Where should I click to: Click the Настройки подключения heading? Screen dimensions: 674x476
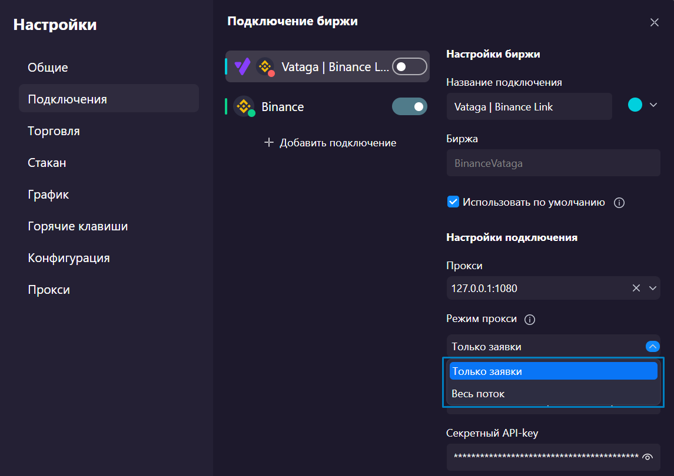coord(512,237)
